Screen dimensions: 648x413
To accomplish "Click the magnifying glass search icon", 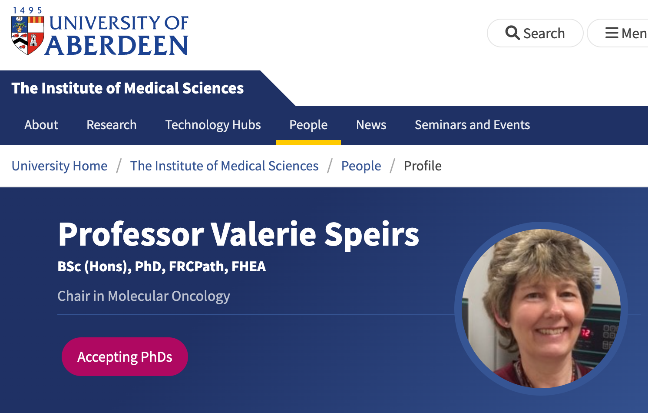I will click(x=512, y=33).
